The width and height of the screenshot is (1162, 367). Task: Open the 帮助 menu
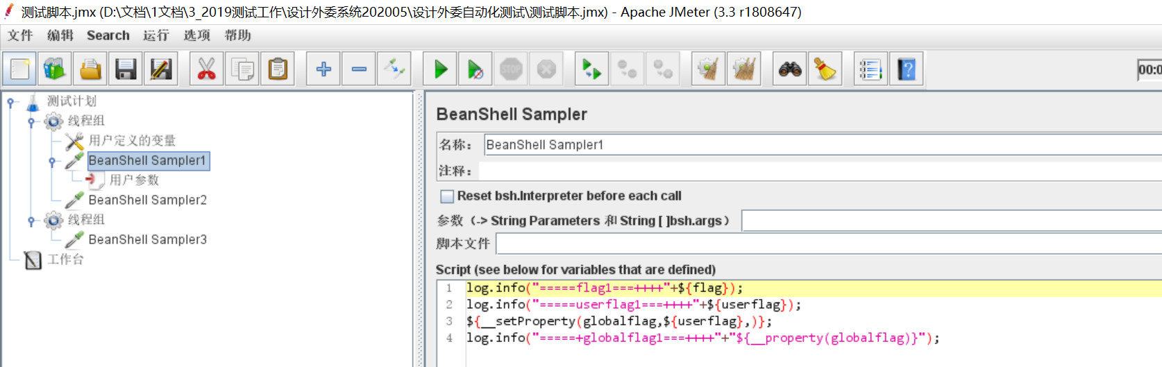tap(237, 35)
